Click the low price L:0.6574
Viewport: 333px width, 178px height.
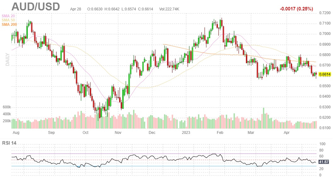[x=129, y=9]
